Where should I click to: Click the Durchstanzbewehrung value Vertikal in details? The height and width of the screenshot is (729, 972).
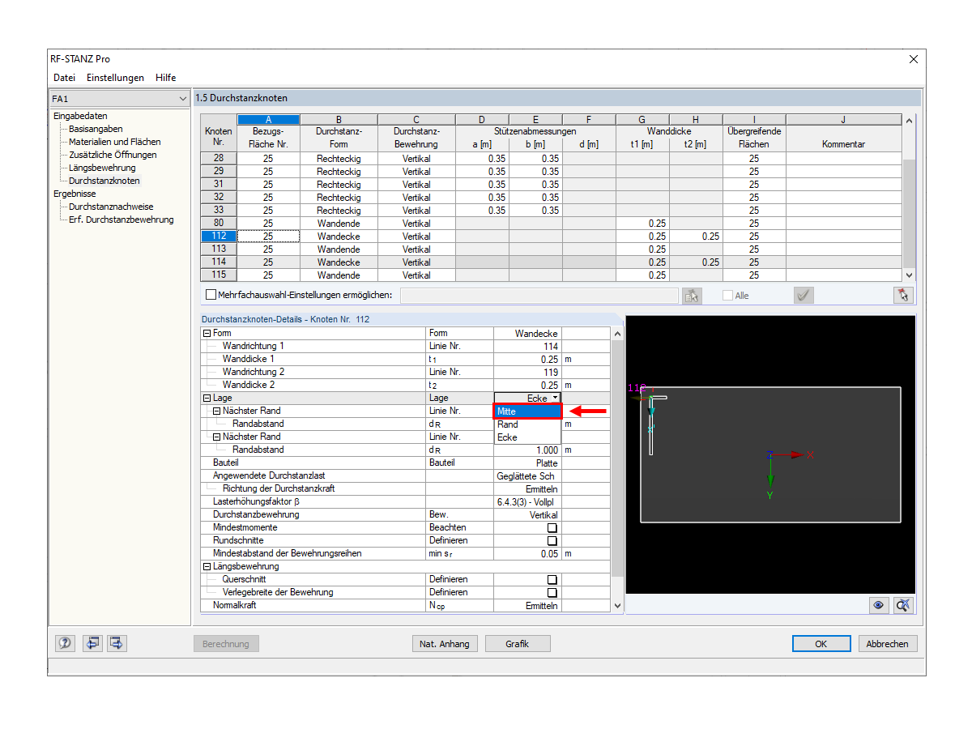[527, 514]
